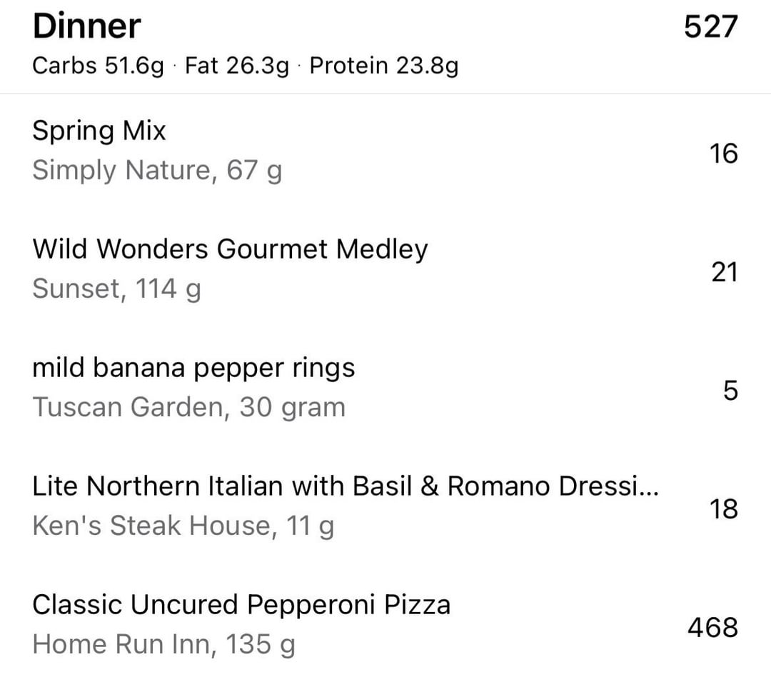Tap the 18 calories for dressing
Viewport: 771px width, 687px height.
[x=723, y=509]
